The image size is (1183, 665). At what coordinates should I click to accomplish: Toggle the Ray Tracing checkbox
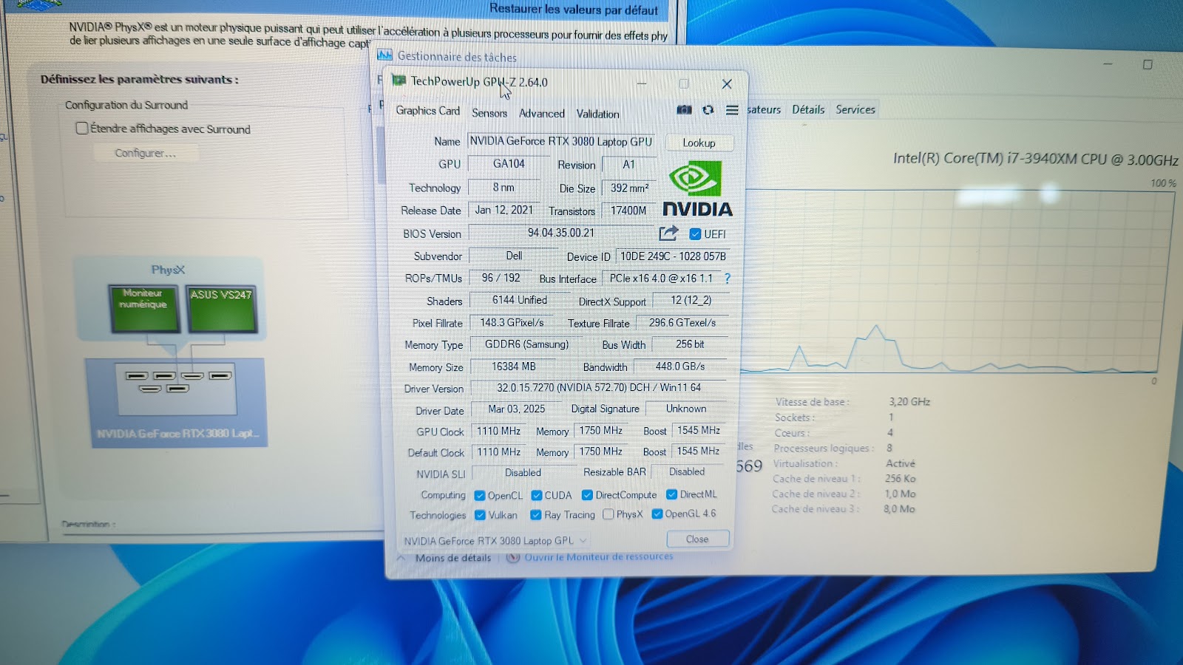point(536,514)
